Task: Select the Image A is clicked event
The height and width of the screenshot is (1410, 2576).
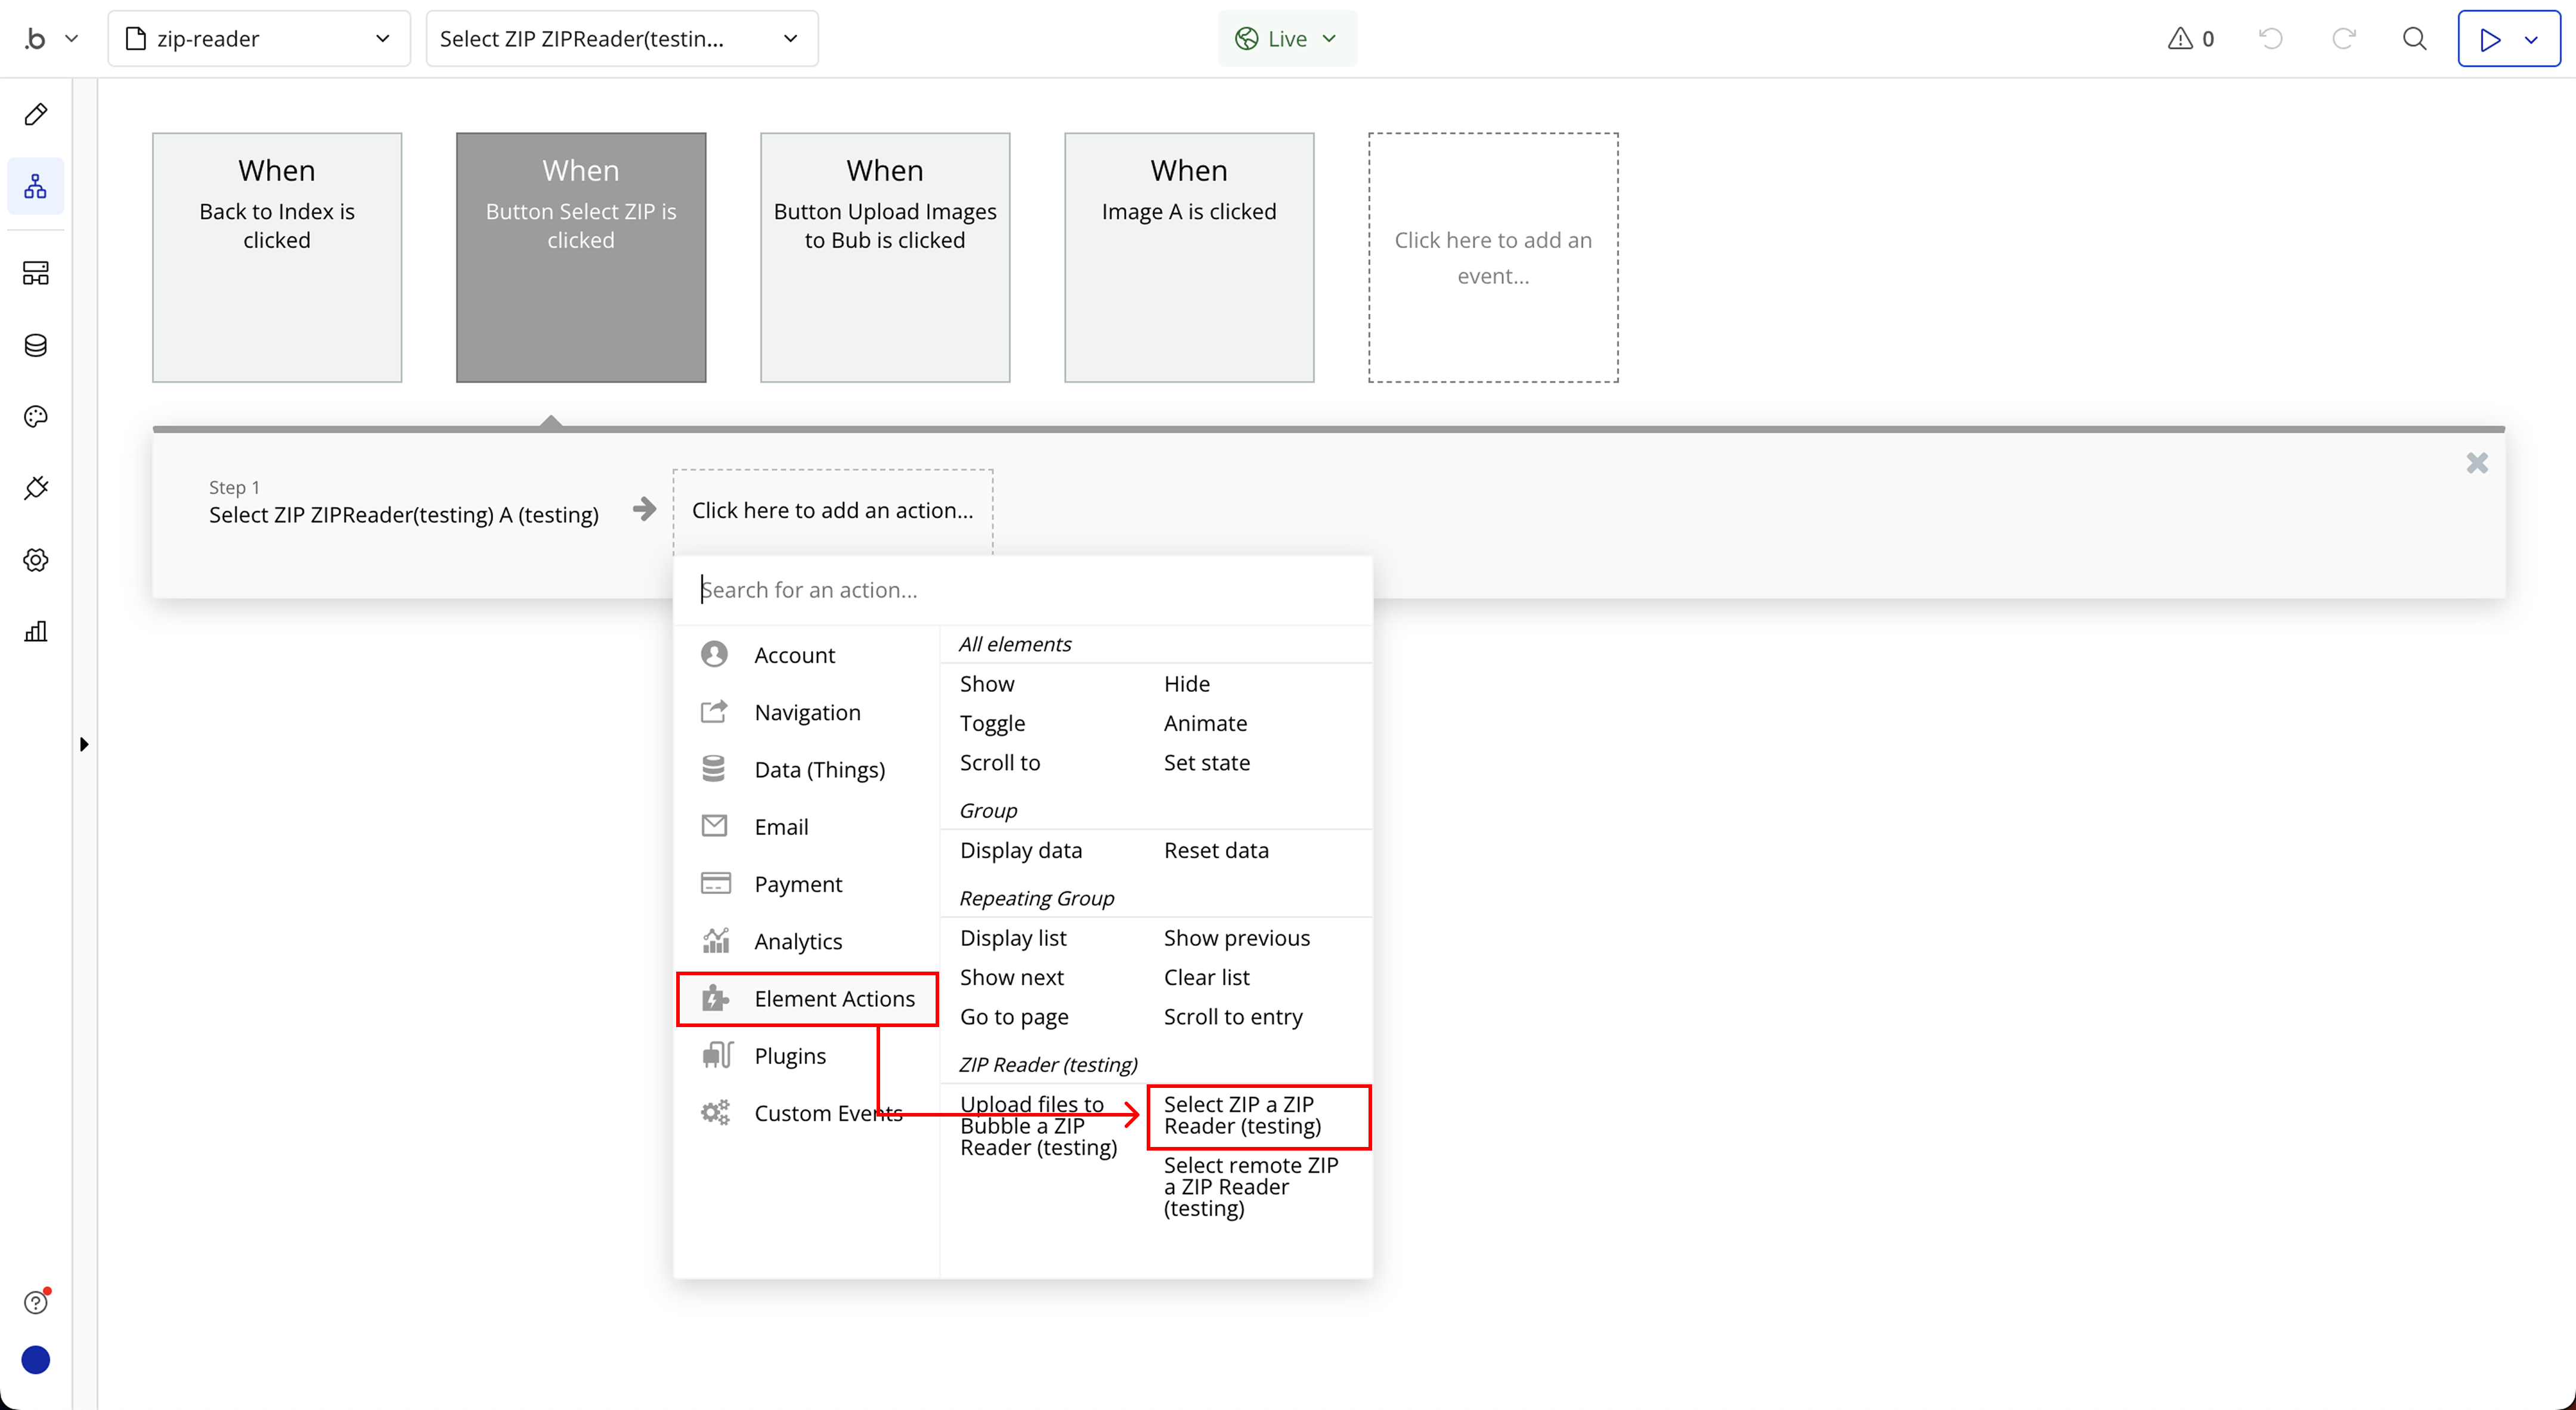Action: coord(1188,257)
